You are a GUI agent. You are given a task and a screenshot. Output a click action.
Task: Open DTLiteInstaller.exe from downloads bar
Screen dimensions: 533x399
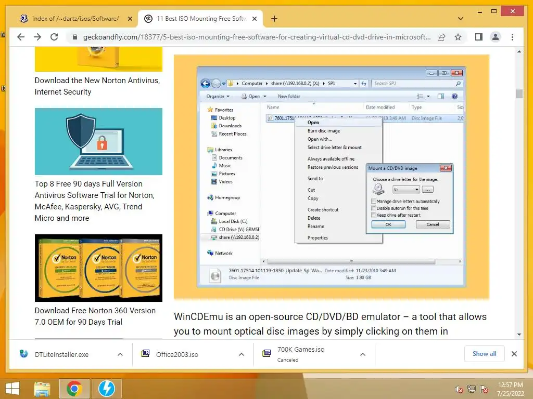point(61,354)
